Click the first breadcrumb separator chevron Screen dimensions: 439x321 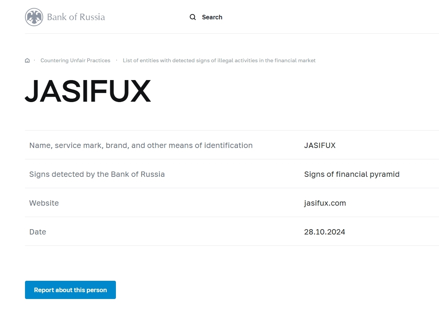(34, 60)
